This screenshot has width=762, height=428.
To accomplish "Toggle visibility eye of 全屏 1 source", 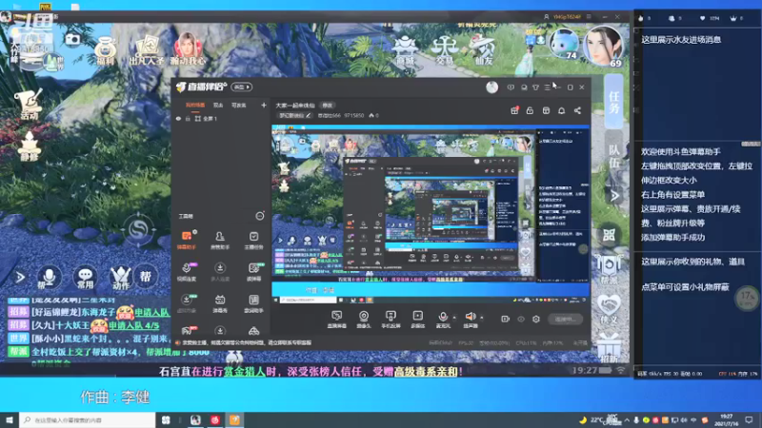I will click(178, 118).
